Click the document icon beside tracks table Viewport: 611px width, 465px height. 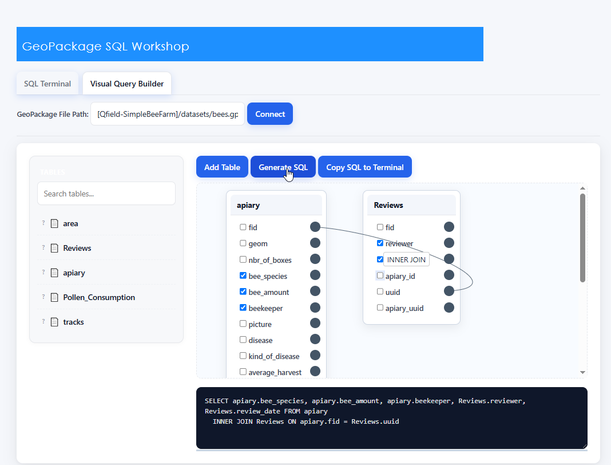point(54,322)
